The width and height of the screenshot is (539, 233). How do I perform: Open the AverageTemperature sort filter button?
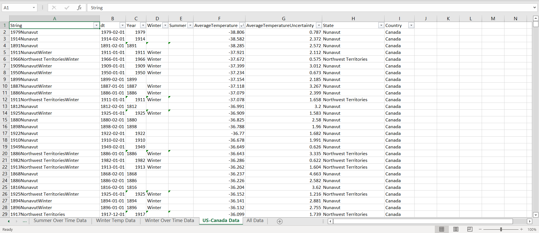pos(242,25)
